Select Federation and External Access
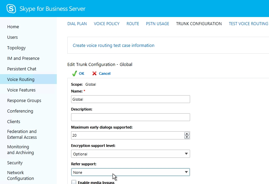The image size is (269, 184). point(22,134)
